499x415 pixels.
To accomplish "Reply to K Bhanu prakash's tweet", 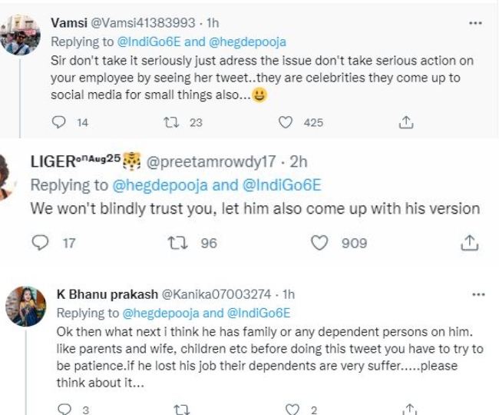I will [x=64, y=409].
